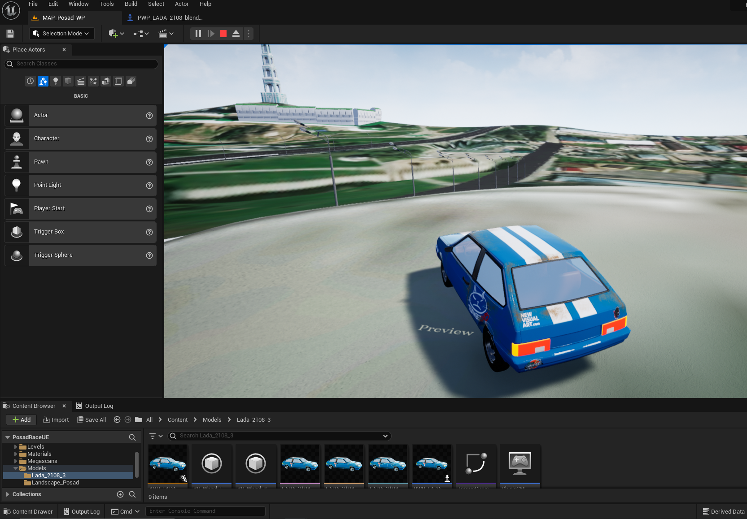Image resolution: width=747 pixels, height=519 pixels.
Task: Switch to the Geometry category icon
Action: pyautogui.click(x=106, y=81)
